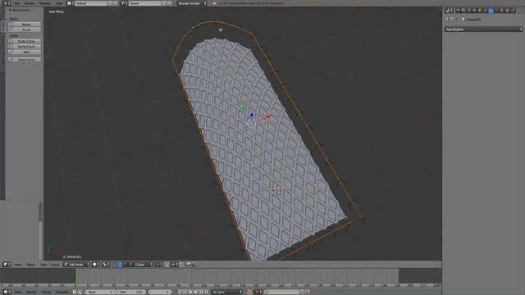525x295 pixels.
Task: Click the green current-frame marker in timeline
Action: 76,276
